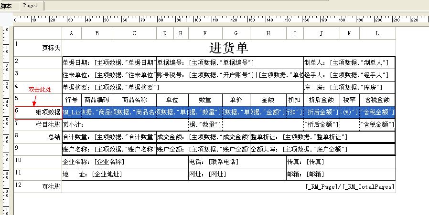The image size is (429, 215).
Task: Select column header A
Action: tap(72, 33)
